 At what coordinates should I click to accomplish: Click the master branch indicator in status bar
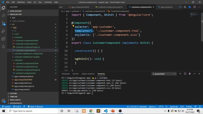[6, 106]
